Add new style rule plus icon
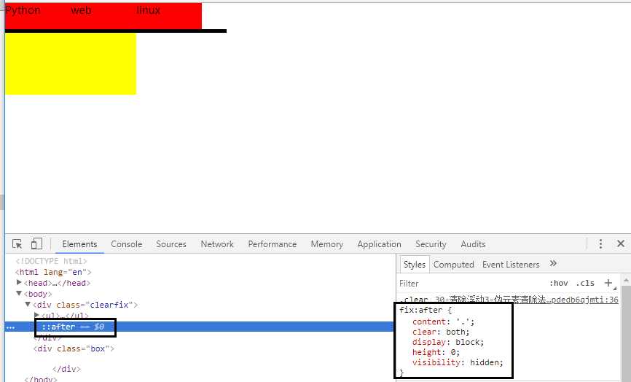This screenshot has height=382, width=631. (608, 283)
